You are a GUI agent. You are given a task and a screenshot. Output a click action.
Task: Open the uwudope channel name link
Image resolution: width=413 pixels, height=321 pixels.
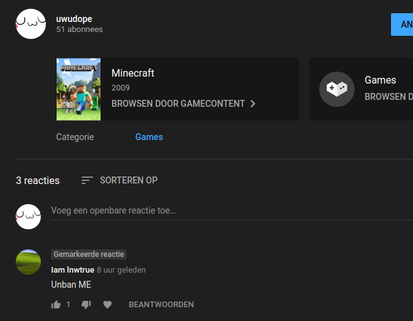74,19
